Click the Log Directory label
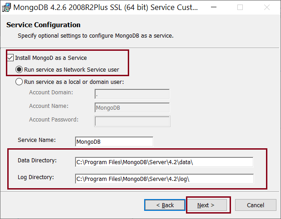This screenshot has height=219, width=281. pos(35,177)
